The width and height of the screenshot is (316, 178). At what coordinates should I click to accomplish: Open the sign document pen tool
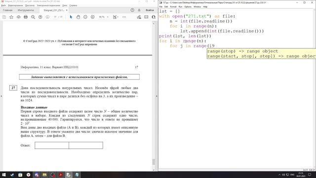coord(139,17)
